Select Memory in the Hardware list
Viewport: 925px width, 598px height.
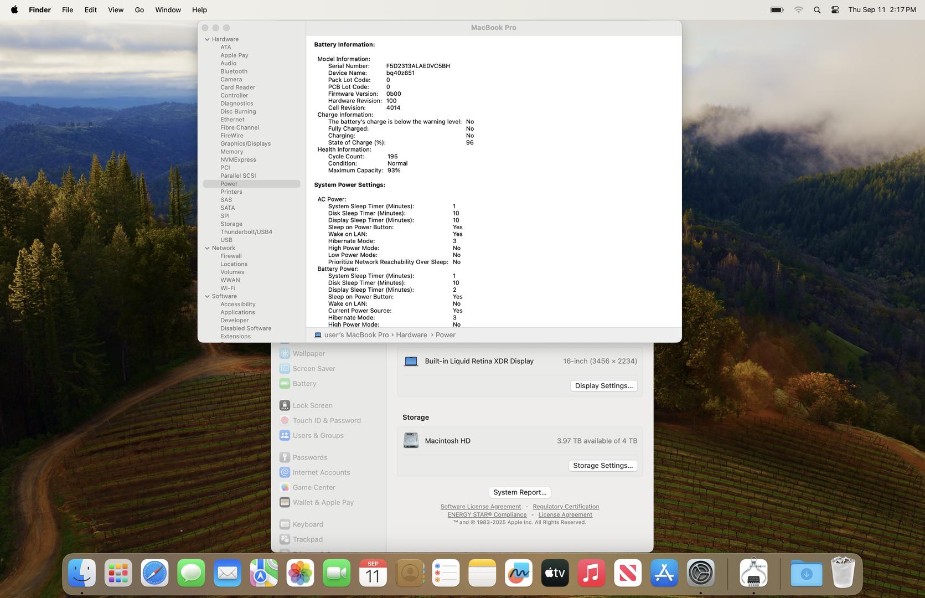coord(231,152)
